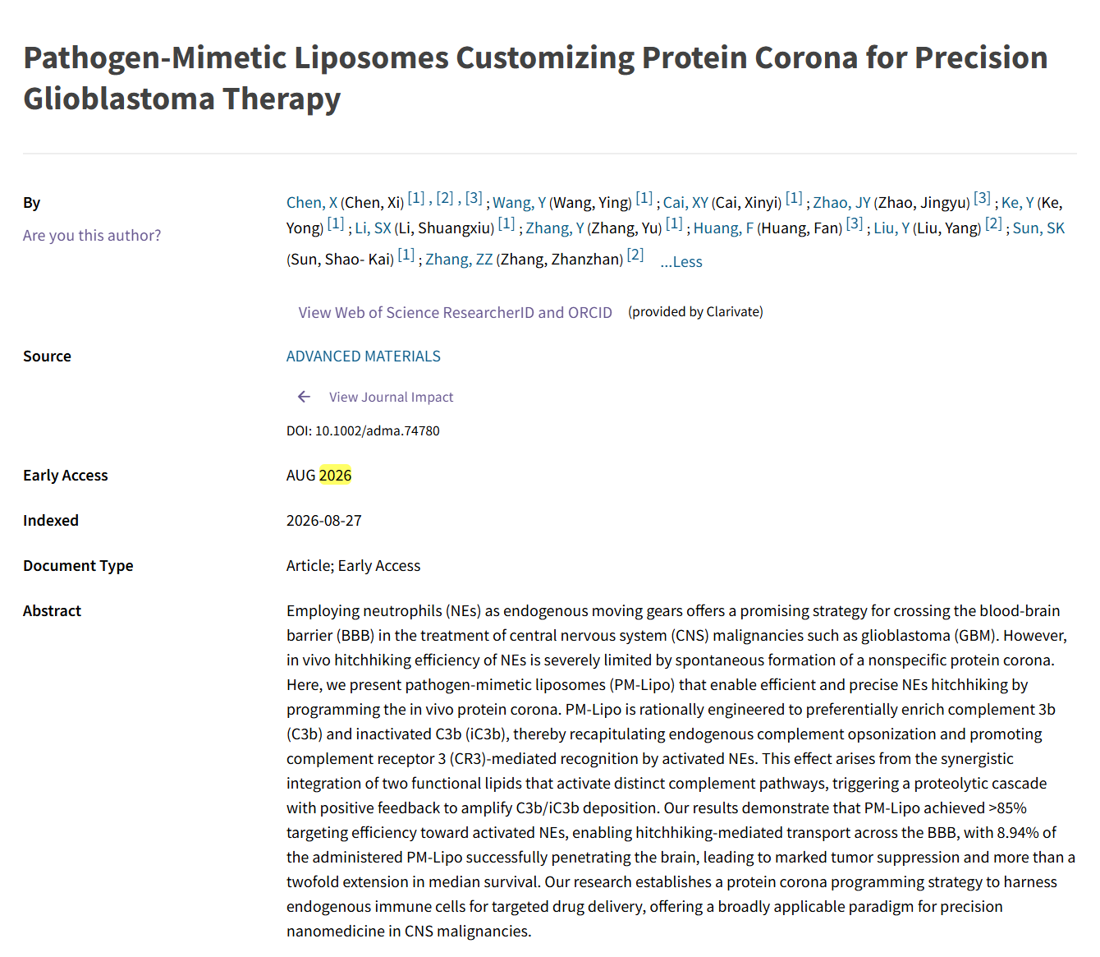Click the Are you this author? link
This screenshot has width=1100, height=957.
pos(92,235)
